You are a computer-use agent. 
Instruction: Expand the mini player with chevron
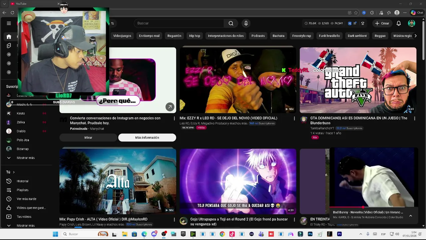coord(411,216)
